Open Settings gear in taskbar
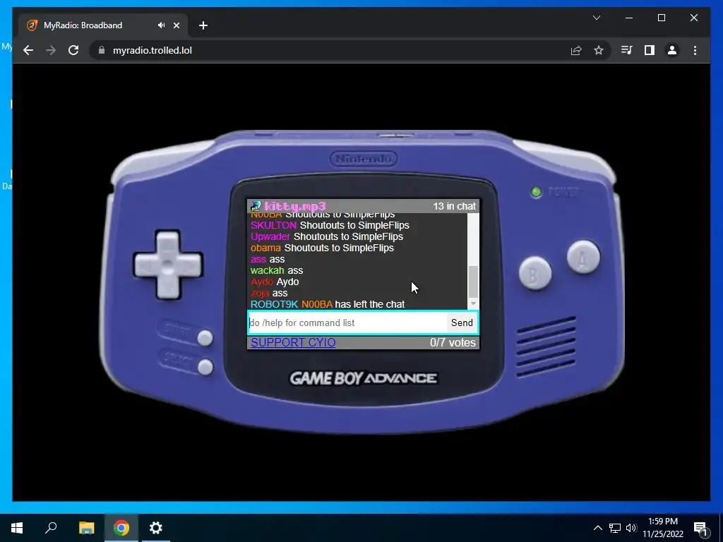Viewport: 723px width, 542px height. [x=156, y=528]
